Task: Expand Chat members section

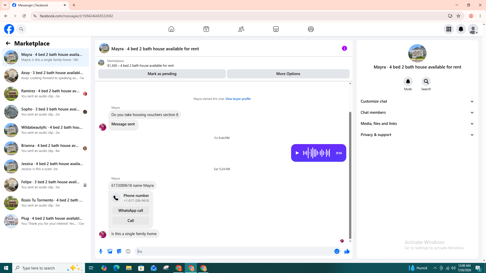Action: tap(417, 112)
